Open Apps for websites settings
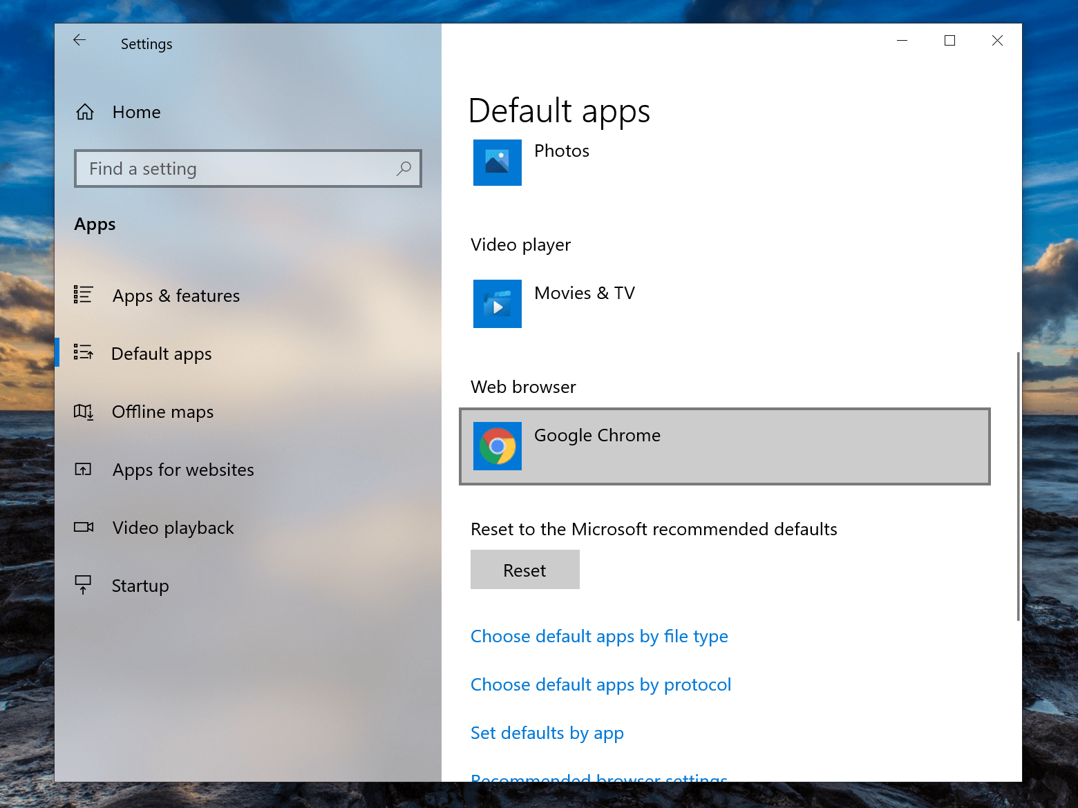The image size is (1078, 808). coord(247,470)
